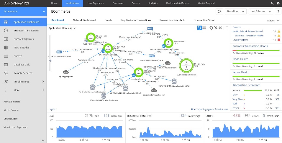Click the Node Health green status bar
The image size is (282, 143).
tap(256, 63)
